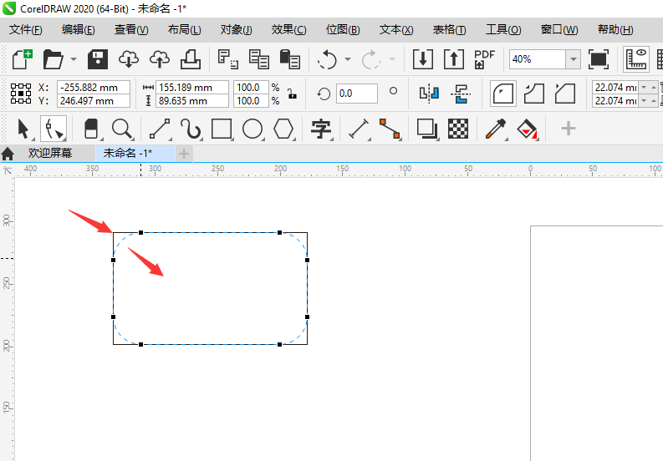Open the 效果 (Effects) menu
The width and height of the screenshot is (663, 461).
[x=288, y=29]
